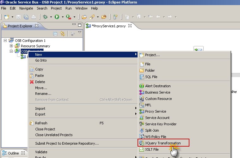The height and width of the screenshot is (158, 240).
Task: Open the Project Explorer view menu triangle
Action: [80, 33]
